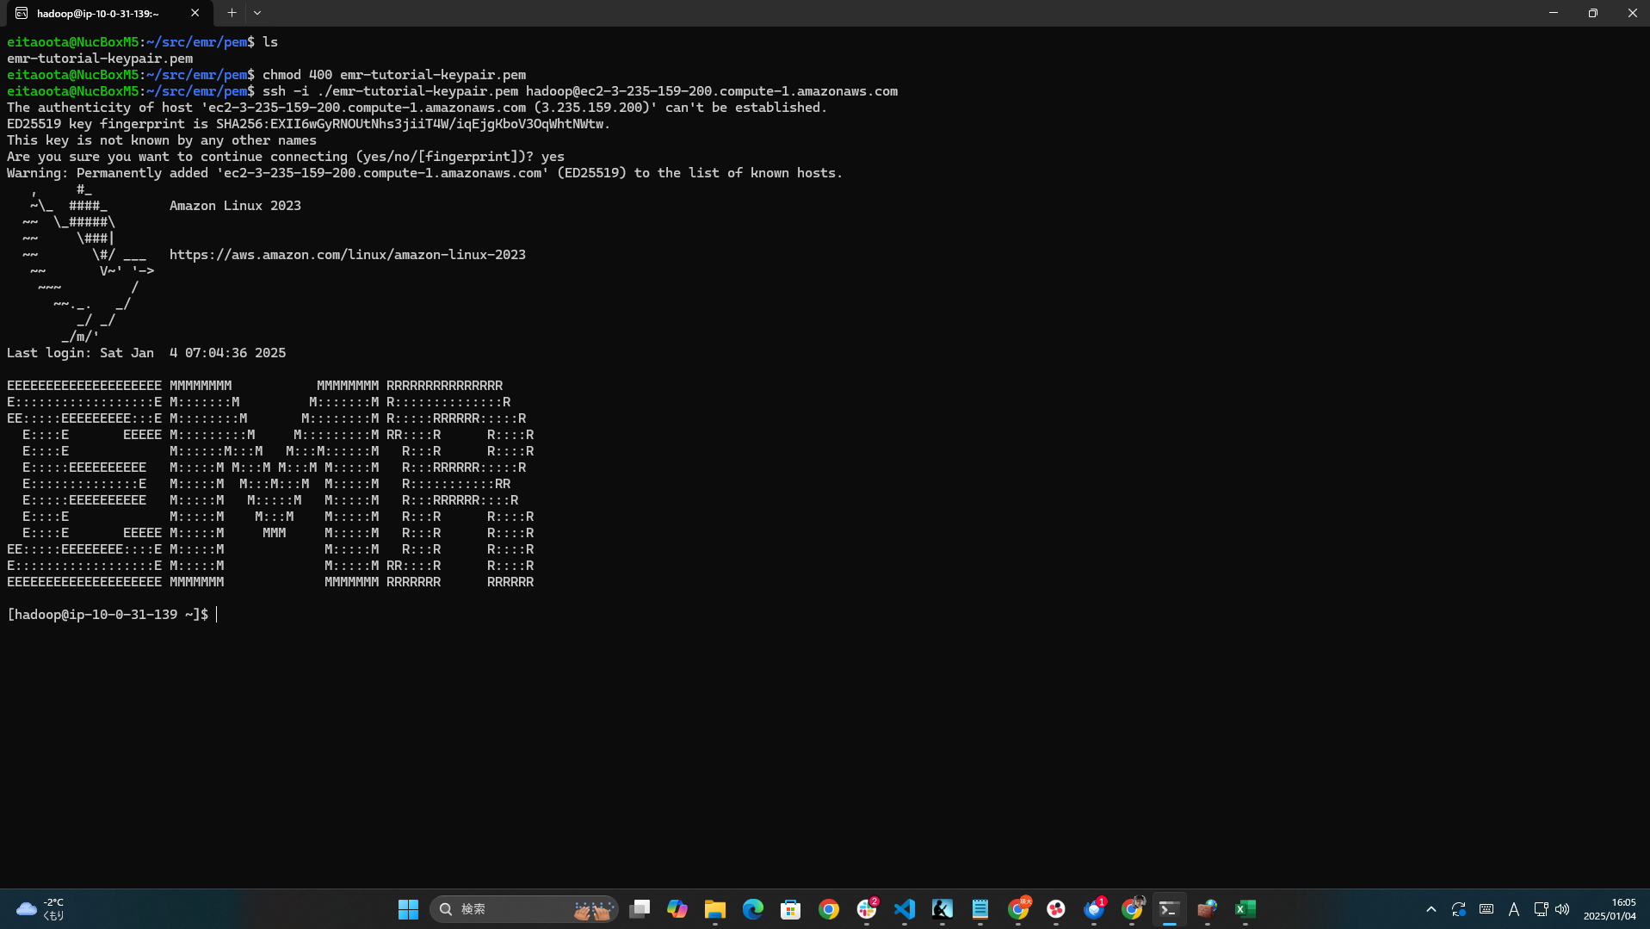The image size is (1650, 929).
Task: Open File Explorer from the taskbar
Action: pos(715,909)
